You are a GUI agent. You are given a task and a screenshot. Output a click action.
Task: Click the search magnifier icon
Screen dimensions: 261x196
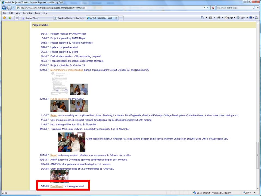(254, 8)
